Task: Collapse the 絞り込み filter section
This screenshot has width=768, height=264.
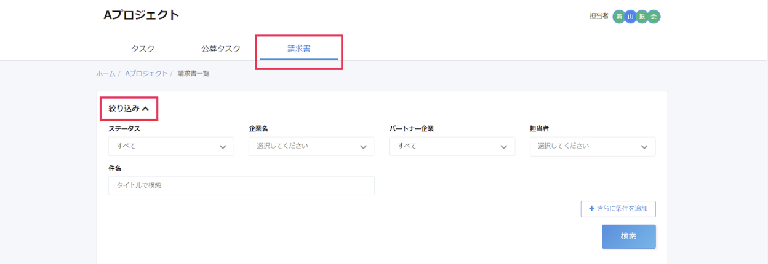Action: coord(129,109)
